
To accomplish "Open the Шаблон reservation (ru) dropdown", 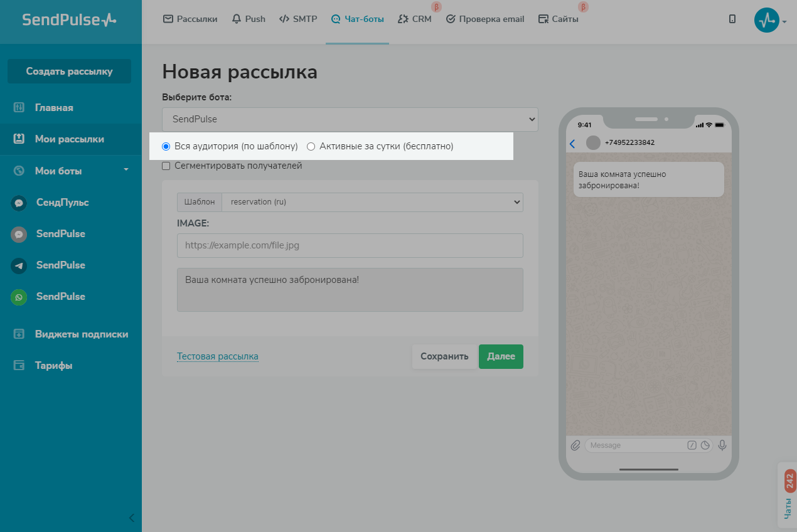I will (x=372, y=202).
